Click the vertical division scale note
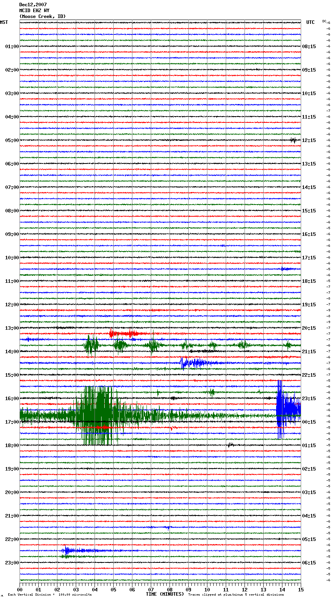 click(x=50, y=595)
